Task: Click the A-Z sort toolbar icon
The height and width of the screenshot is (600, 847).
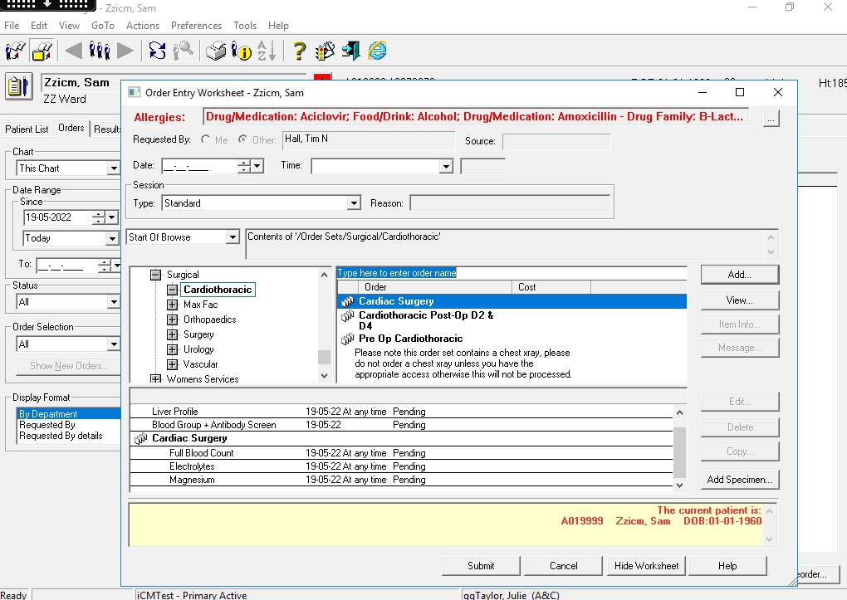Action: [x=267, y=51]
